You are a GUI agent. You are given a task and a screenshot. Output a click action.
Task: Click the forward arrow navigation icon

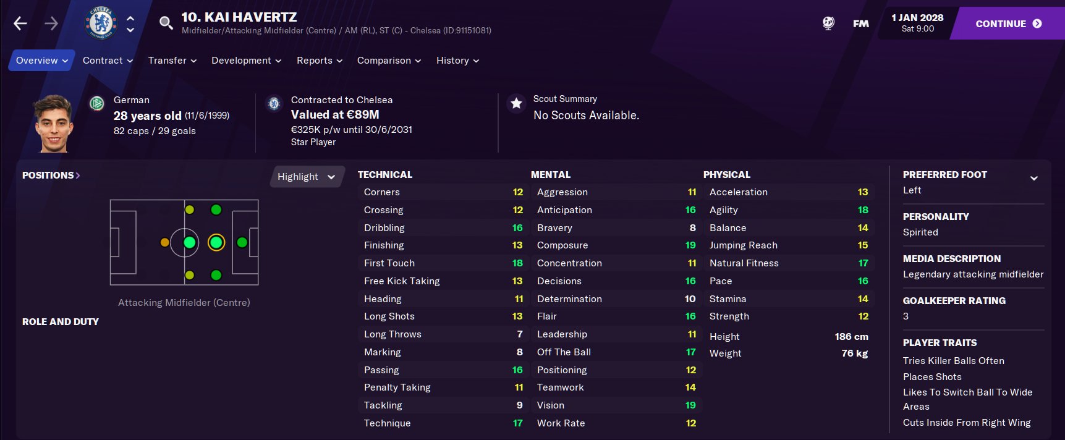click(x=51, y=23)
